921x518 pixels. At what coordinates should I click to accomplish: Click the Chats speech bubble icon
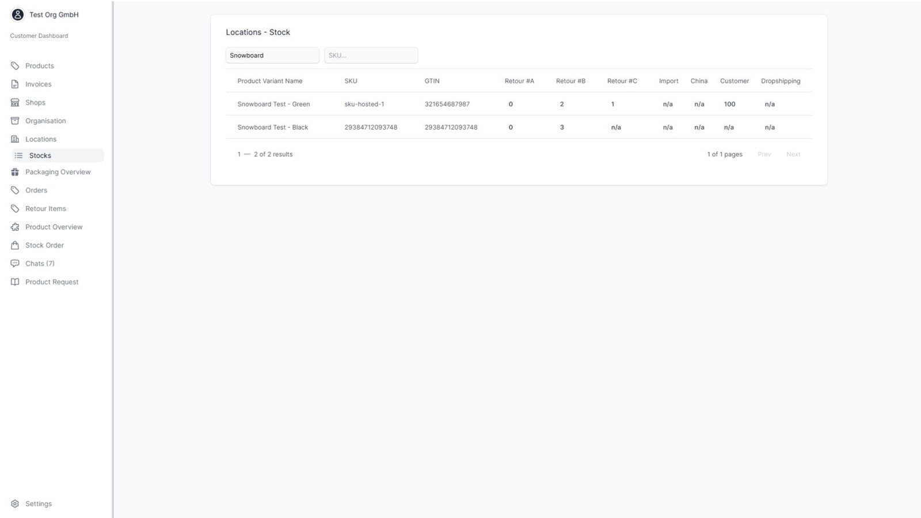pos(15,264)
